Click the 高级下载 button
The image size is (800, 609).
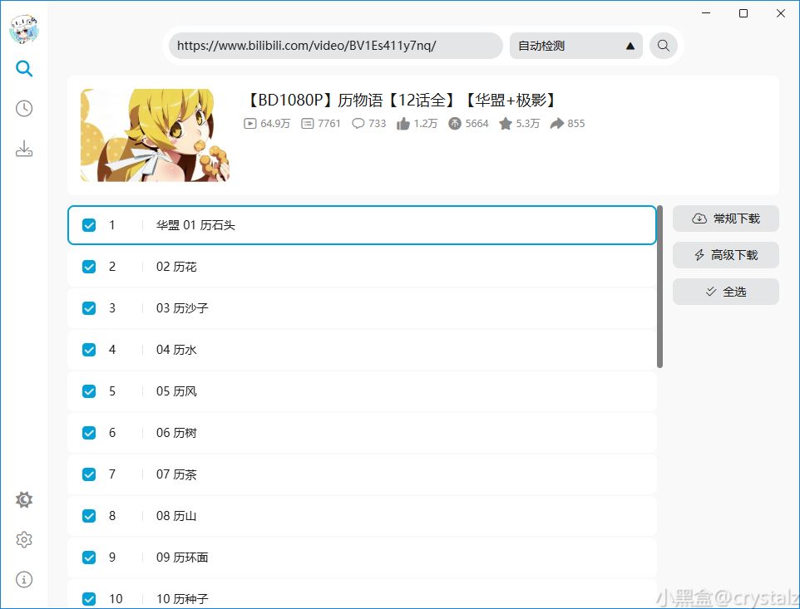[x=725, y=255]
